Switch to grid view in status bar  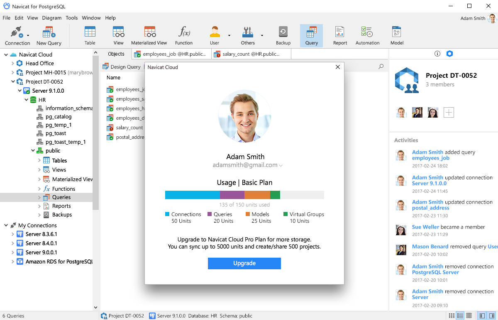pos(469,316)
